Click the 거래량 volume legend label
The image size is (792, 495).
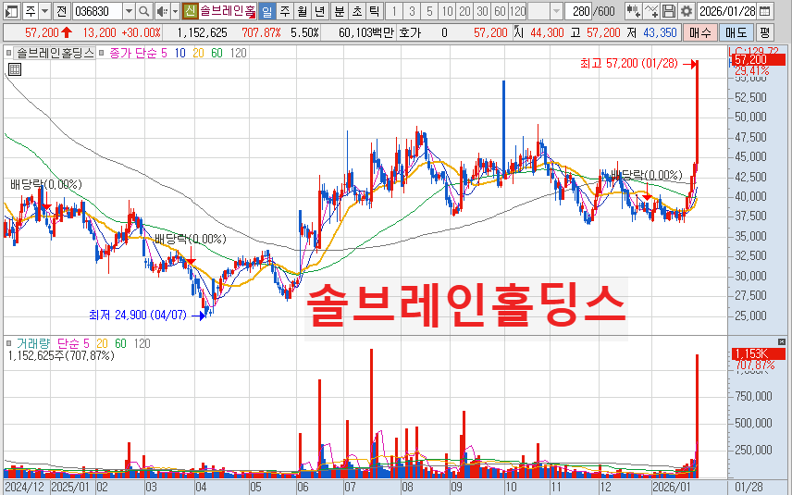coord(33,343)
